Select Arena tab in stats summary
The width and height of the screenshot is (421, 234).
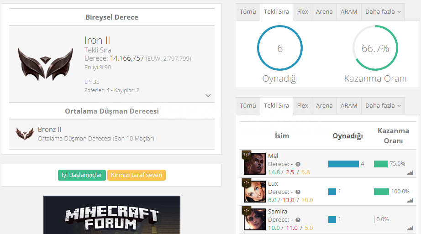click(324, 12)
